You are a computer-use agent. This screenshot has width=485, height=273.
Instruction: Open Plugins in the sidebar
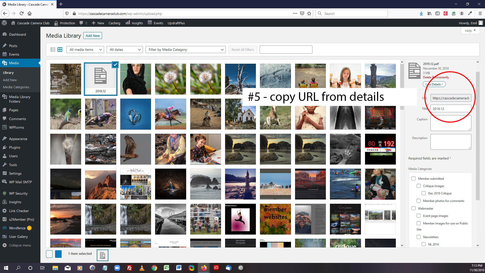click(14, 147)
